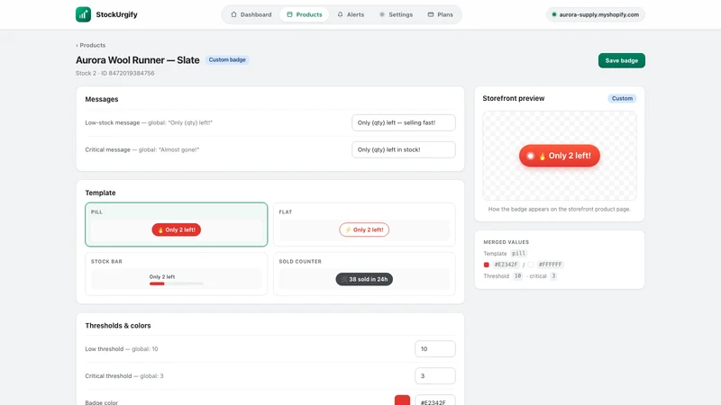721x405 pixels.
Task: Click the white swatch in Merged Values
Action: click(x=530, y=265)
